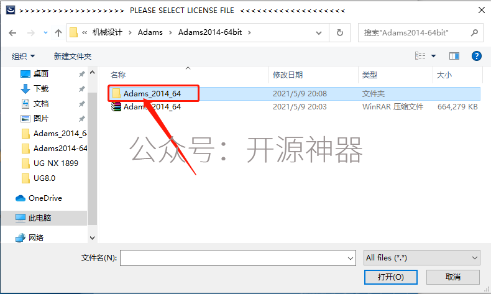Click the 打开(O) button

click(x=390, y=277)
